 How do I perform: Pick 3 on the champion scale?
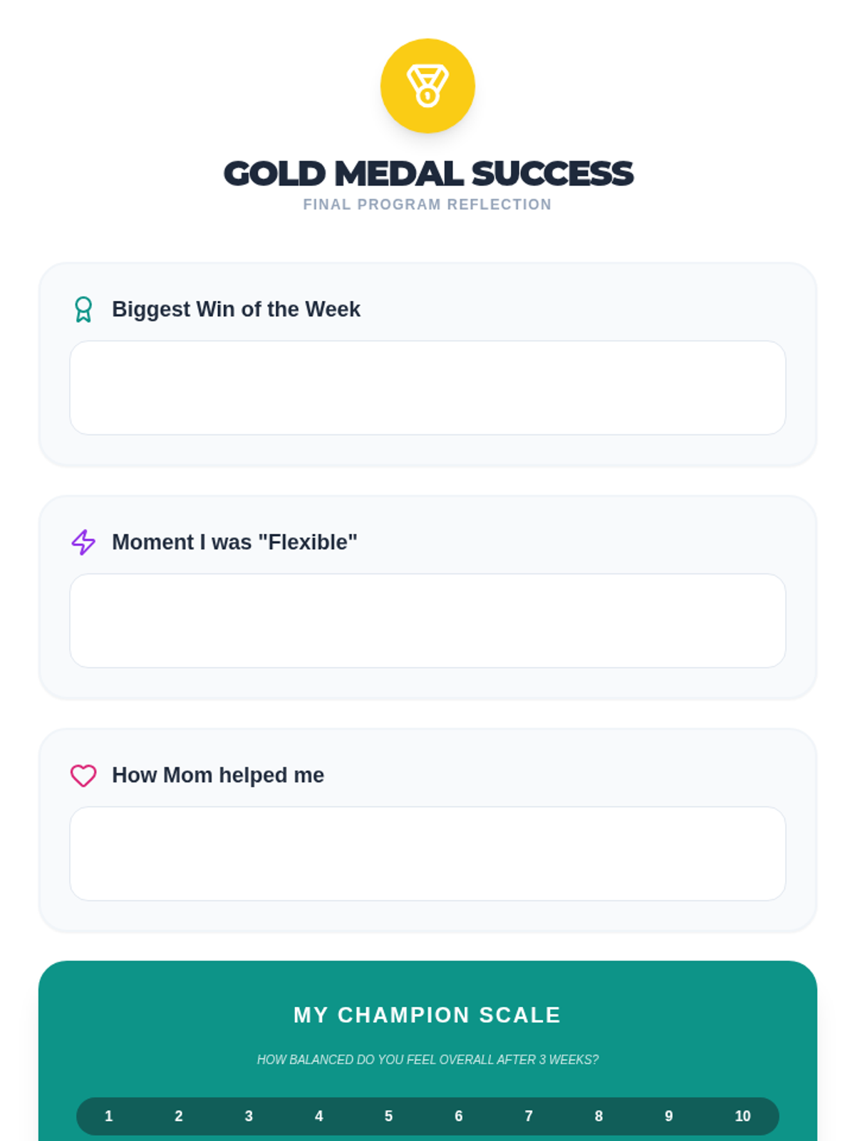[x=249, y=1116]
